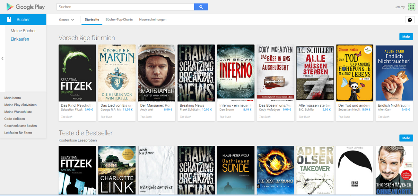Open Thorsten Havener Ohne Worte cover

click(394, 170)
